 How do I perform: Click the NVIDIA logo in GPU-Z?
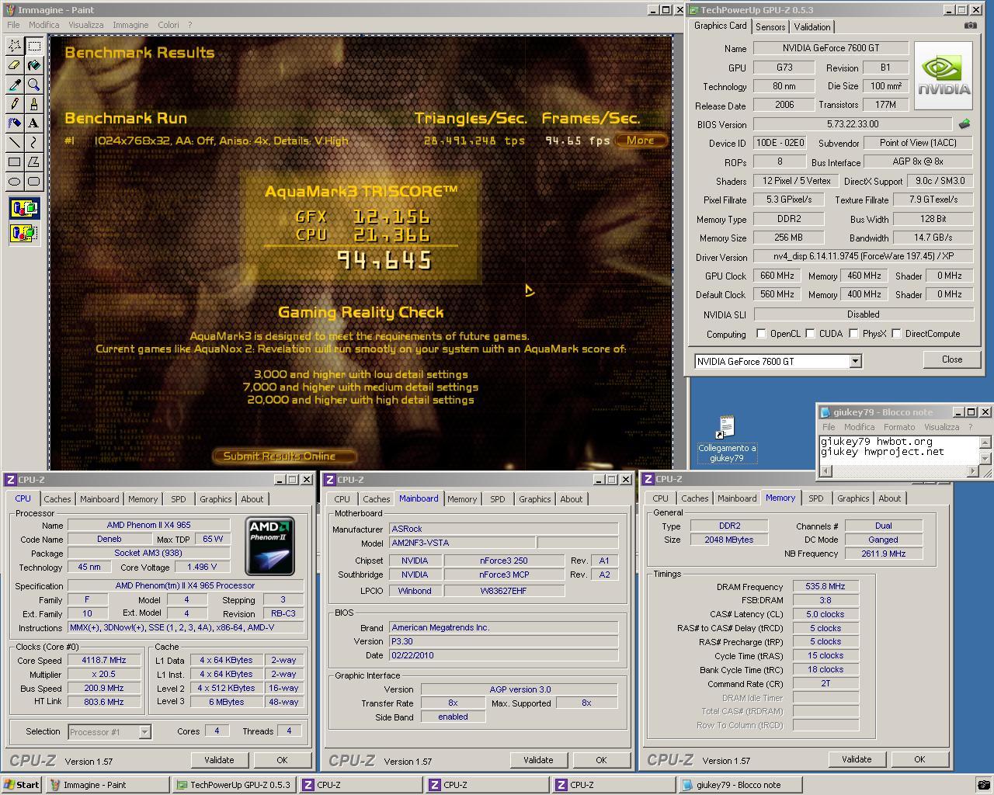tap(944, 76)
